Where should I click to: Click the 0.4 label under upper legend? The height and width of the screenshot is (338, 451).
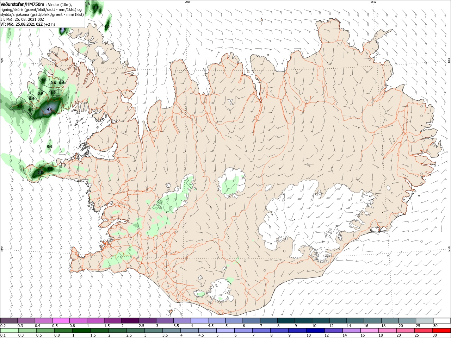click(38, 326)
